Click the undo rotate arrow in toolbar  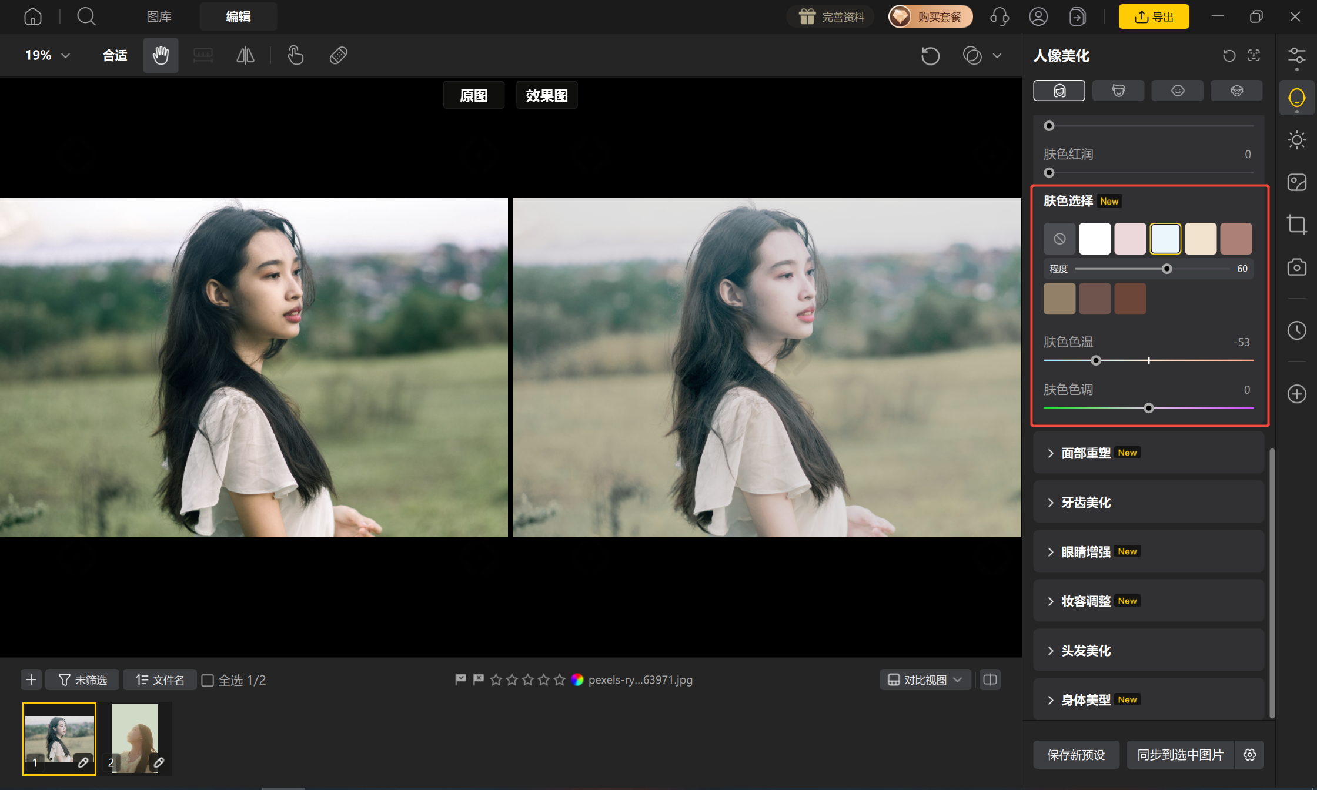coord(930,56)
